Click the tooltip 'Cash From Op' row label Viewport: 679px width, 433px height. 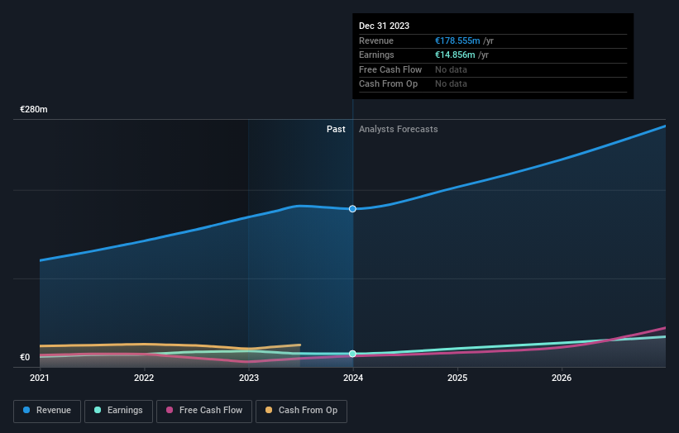(x=388, y=84)
